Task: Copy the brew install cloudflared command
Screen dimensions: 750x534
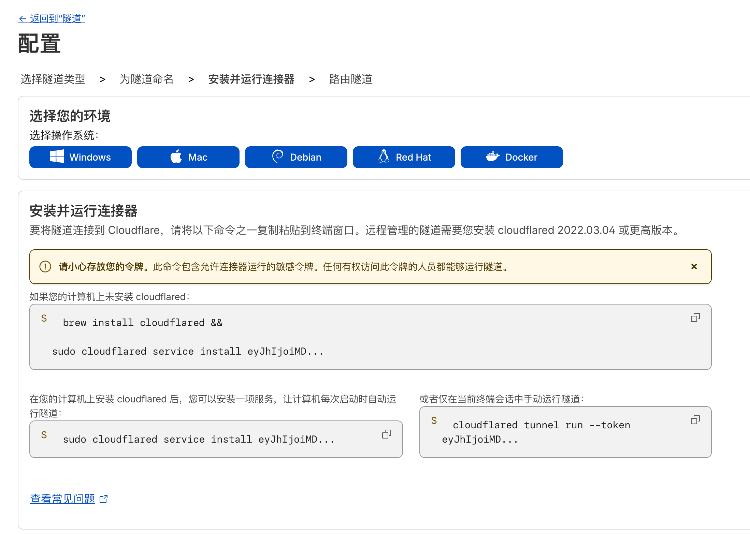Action: (695, 318)
